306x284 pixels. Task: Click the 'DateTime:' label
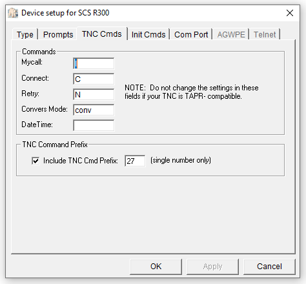click(37, 125)
